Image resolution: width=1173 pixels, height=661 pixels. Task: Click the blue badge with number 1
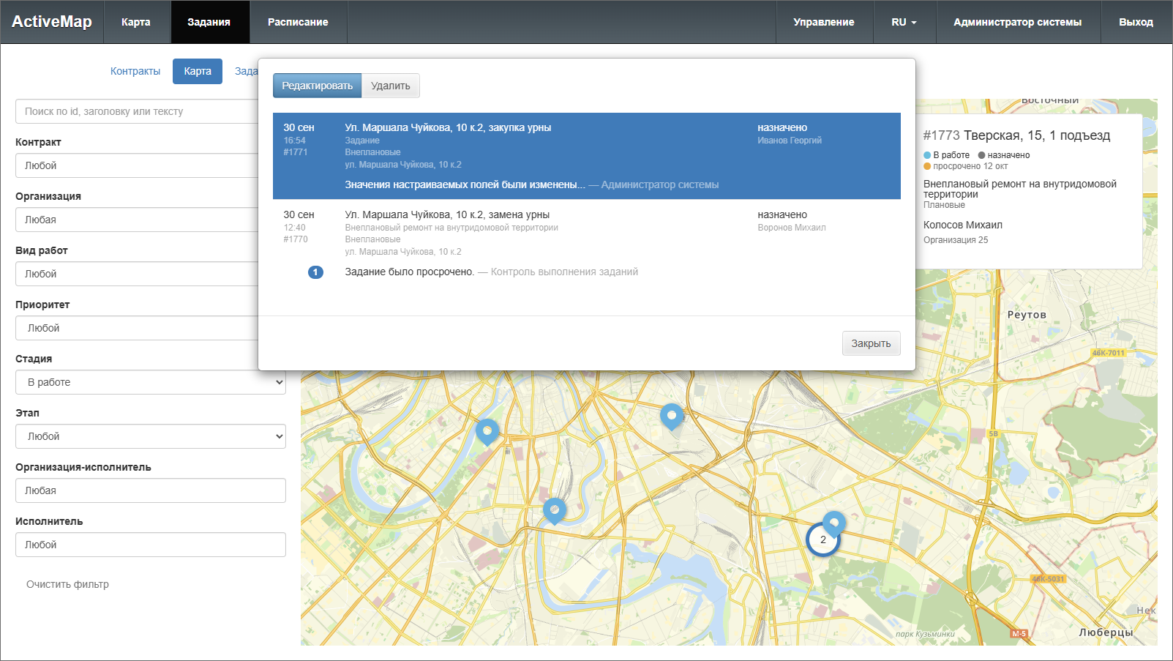point(315,272)
